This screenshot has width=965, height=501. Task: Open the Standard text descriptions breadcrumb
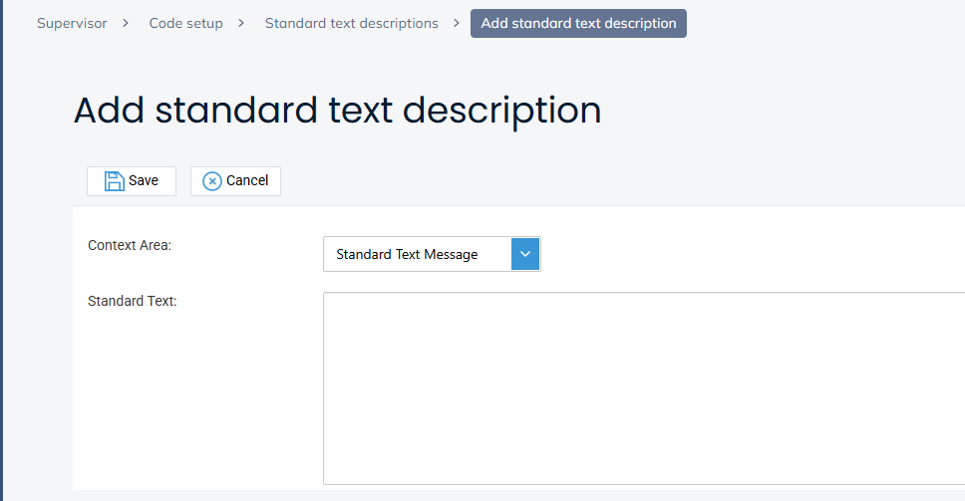click(x=351, y=23)
